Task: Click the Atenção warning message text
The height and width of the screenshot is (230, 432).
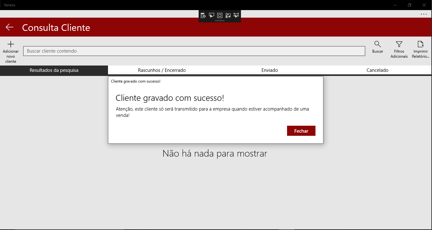Action: tap(213, 112)
